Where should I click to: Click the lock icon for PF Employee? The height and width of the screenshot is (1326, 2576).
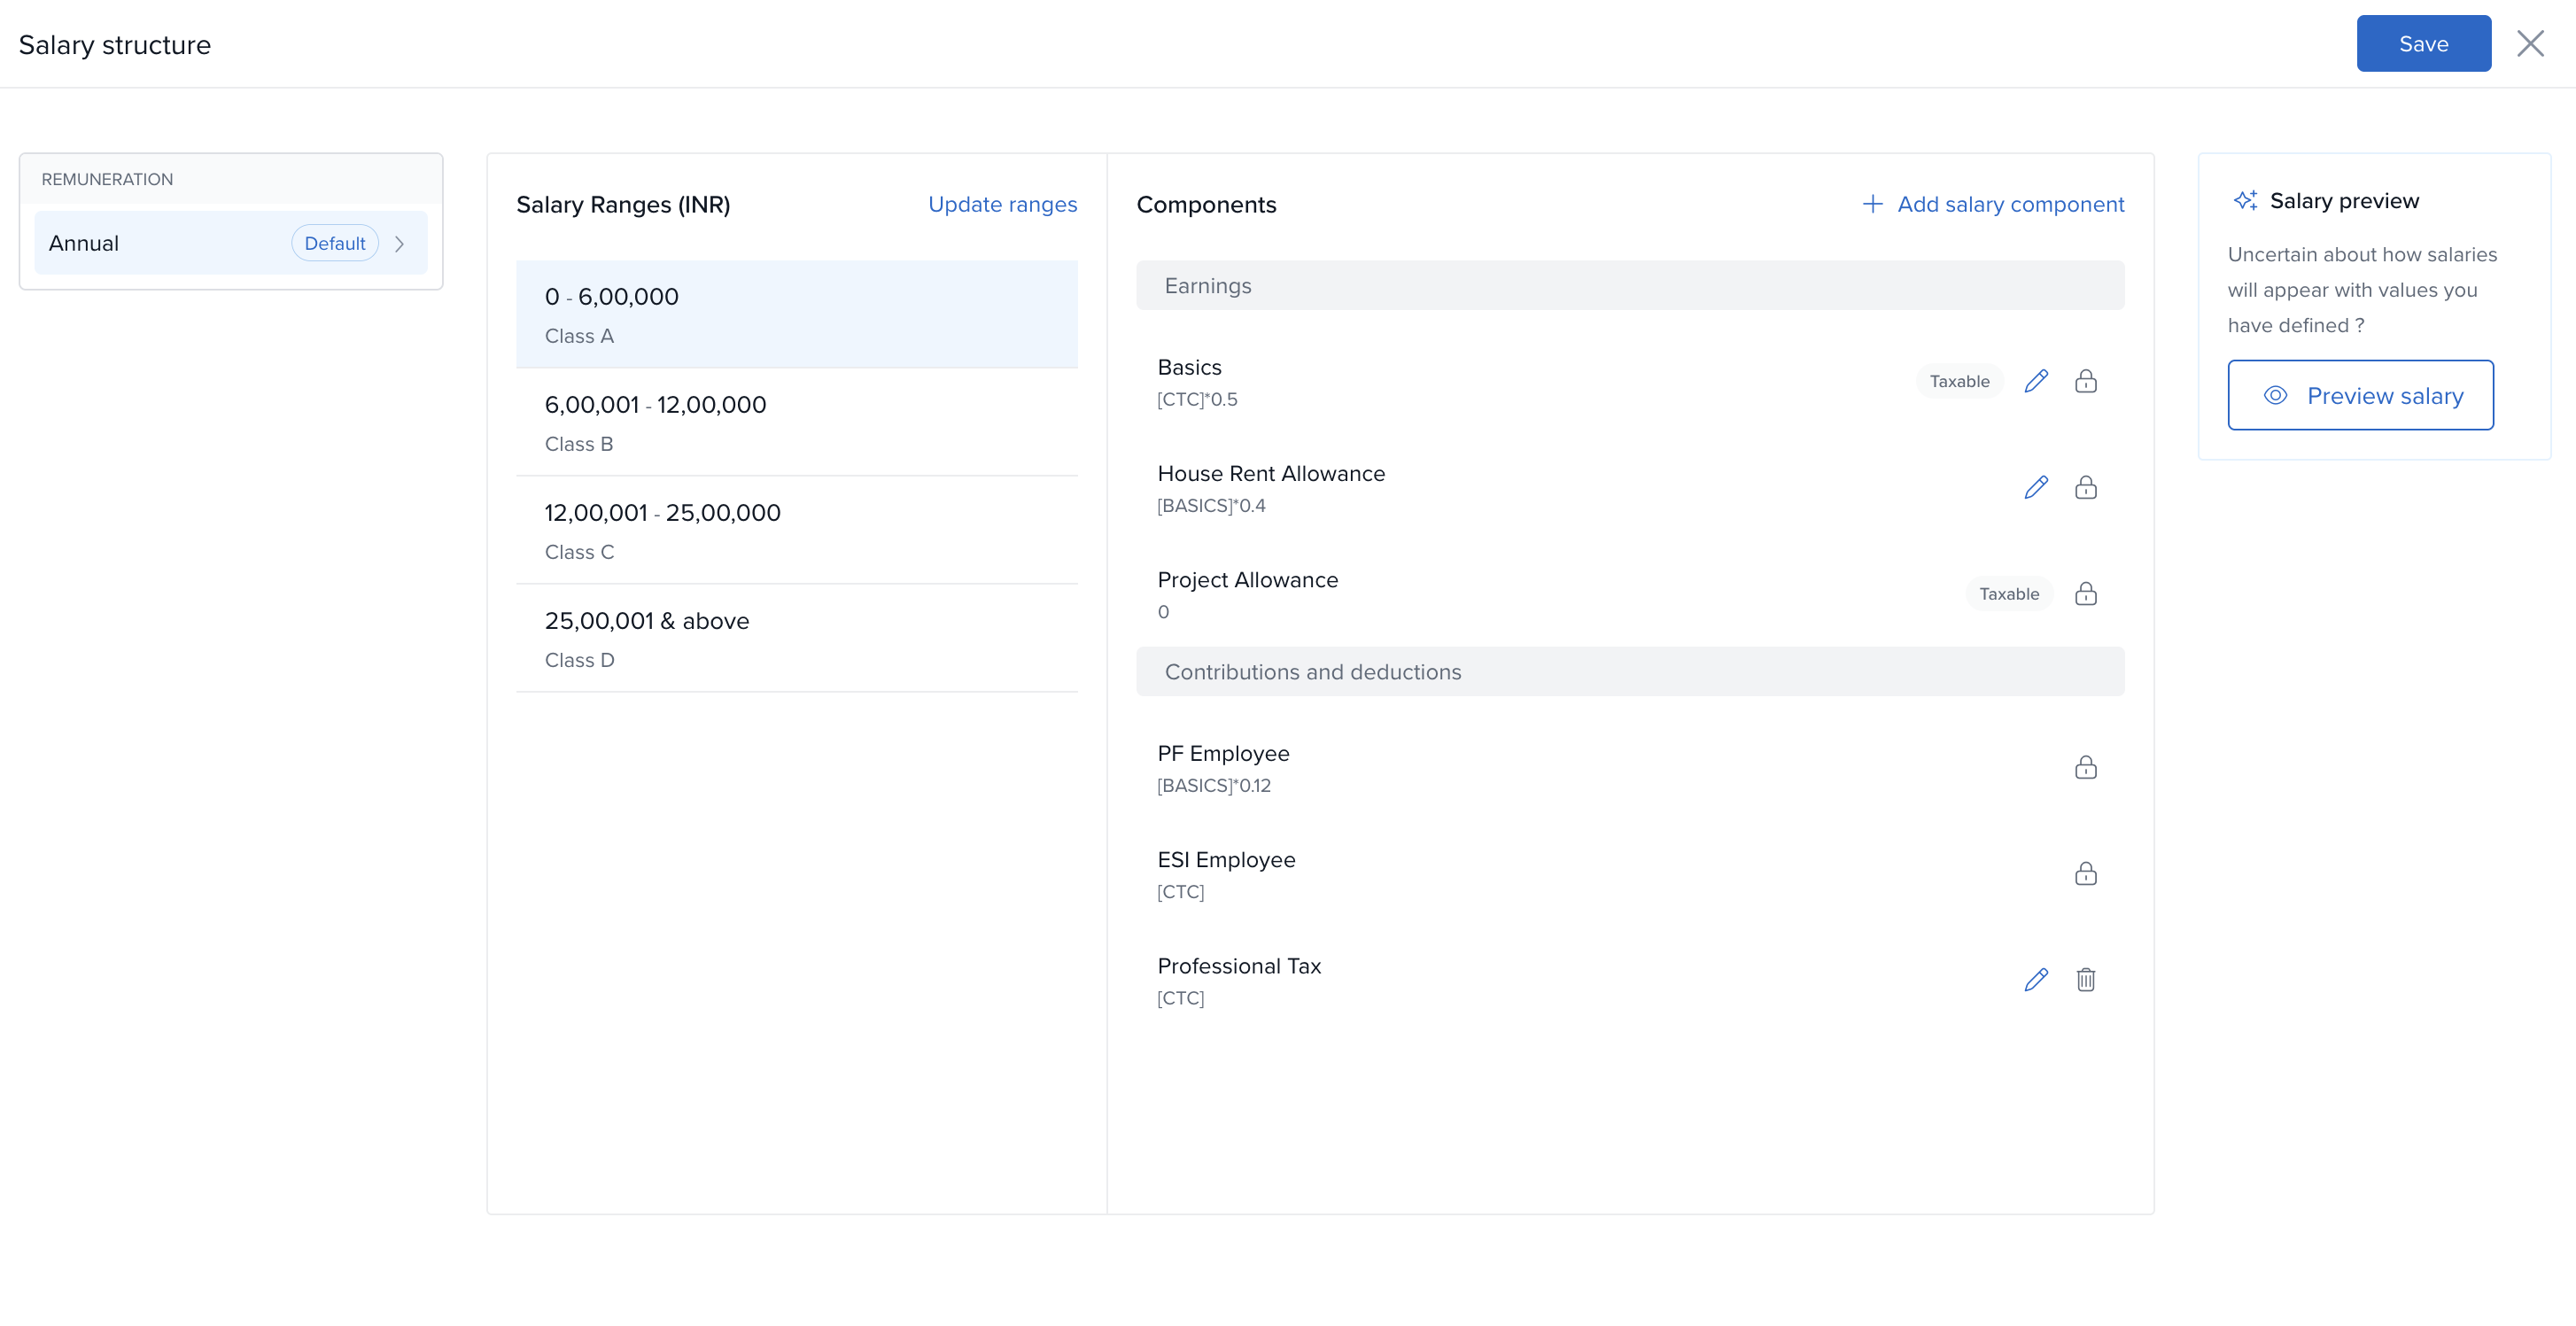[x=2085, y=768]
